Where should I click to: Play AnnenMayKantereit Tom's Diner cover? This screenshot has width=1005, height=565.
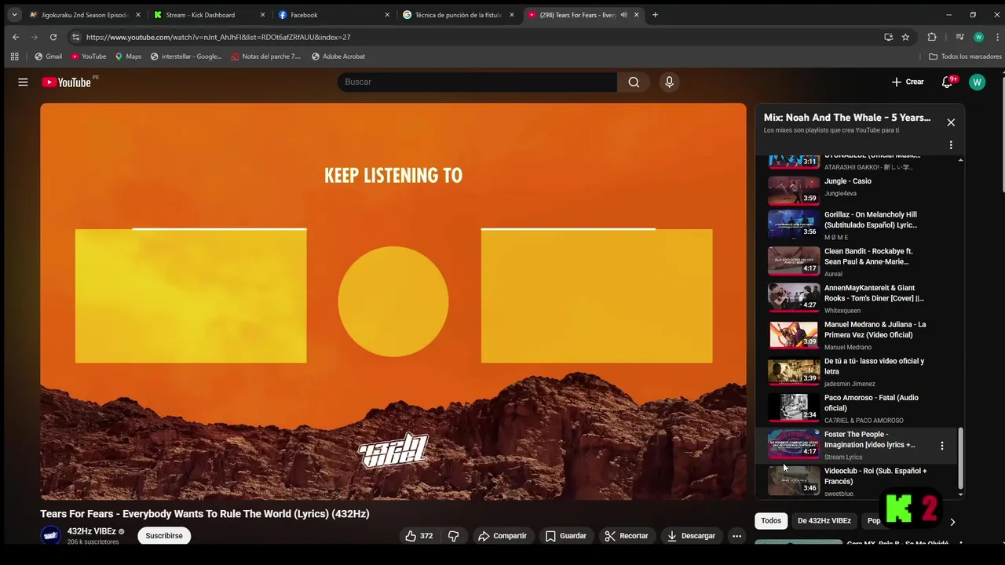[x=857, y=297]
